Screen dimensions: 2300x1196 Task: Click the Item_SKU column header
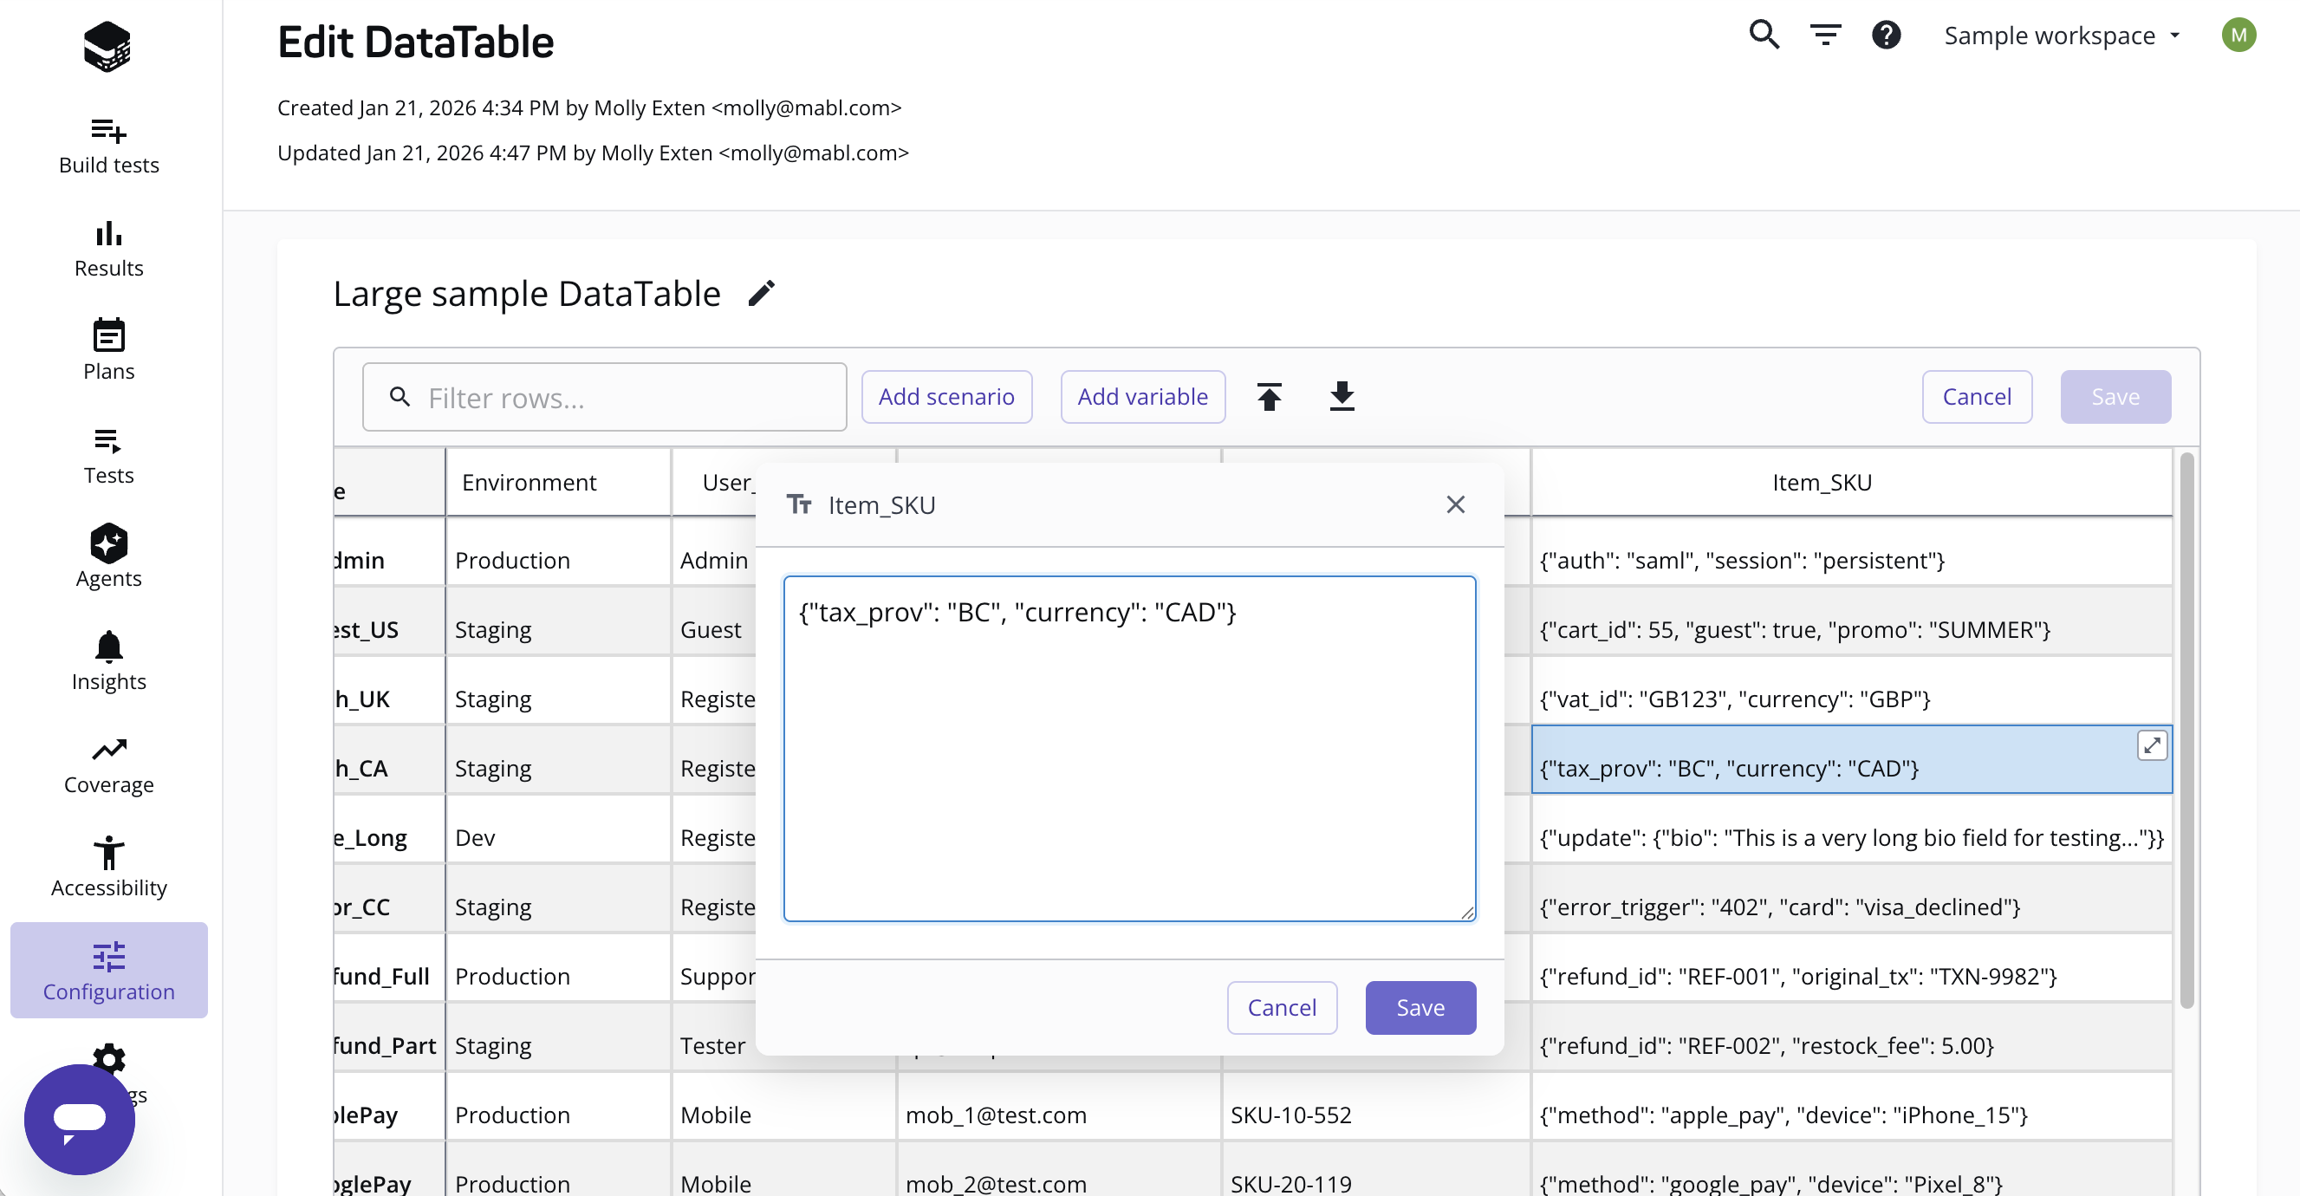click(1851, 483)
